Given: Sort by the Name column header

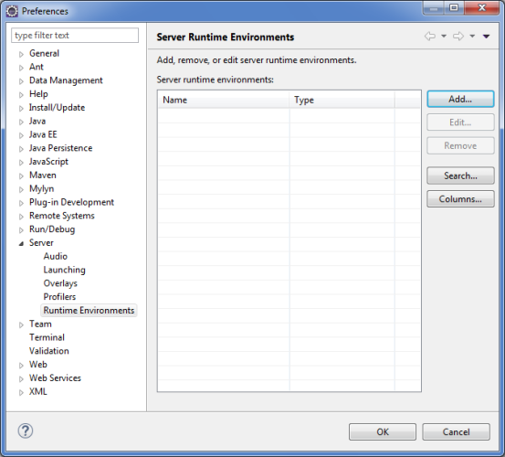Looking at the screenshot, I should point(224,100).
